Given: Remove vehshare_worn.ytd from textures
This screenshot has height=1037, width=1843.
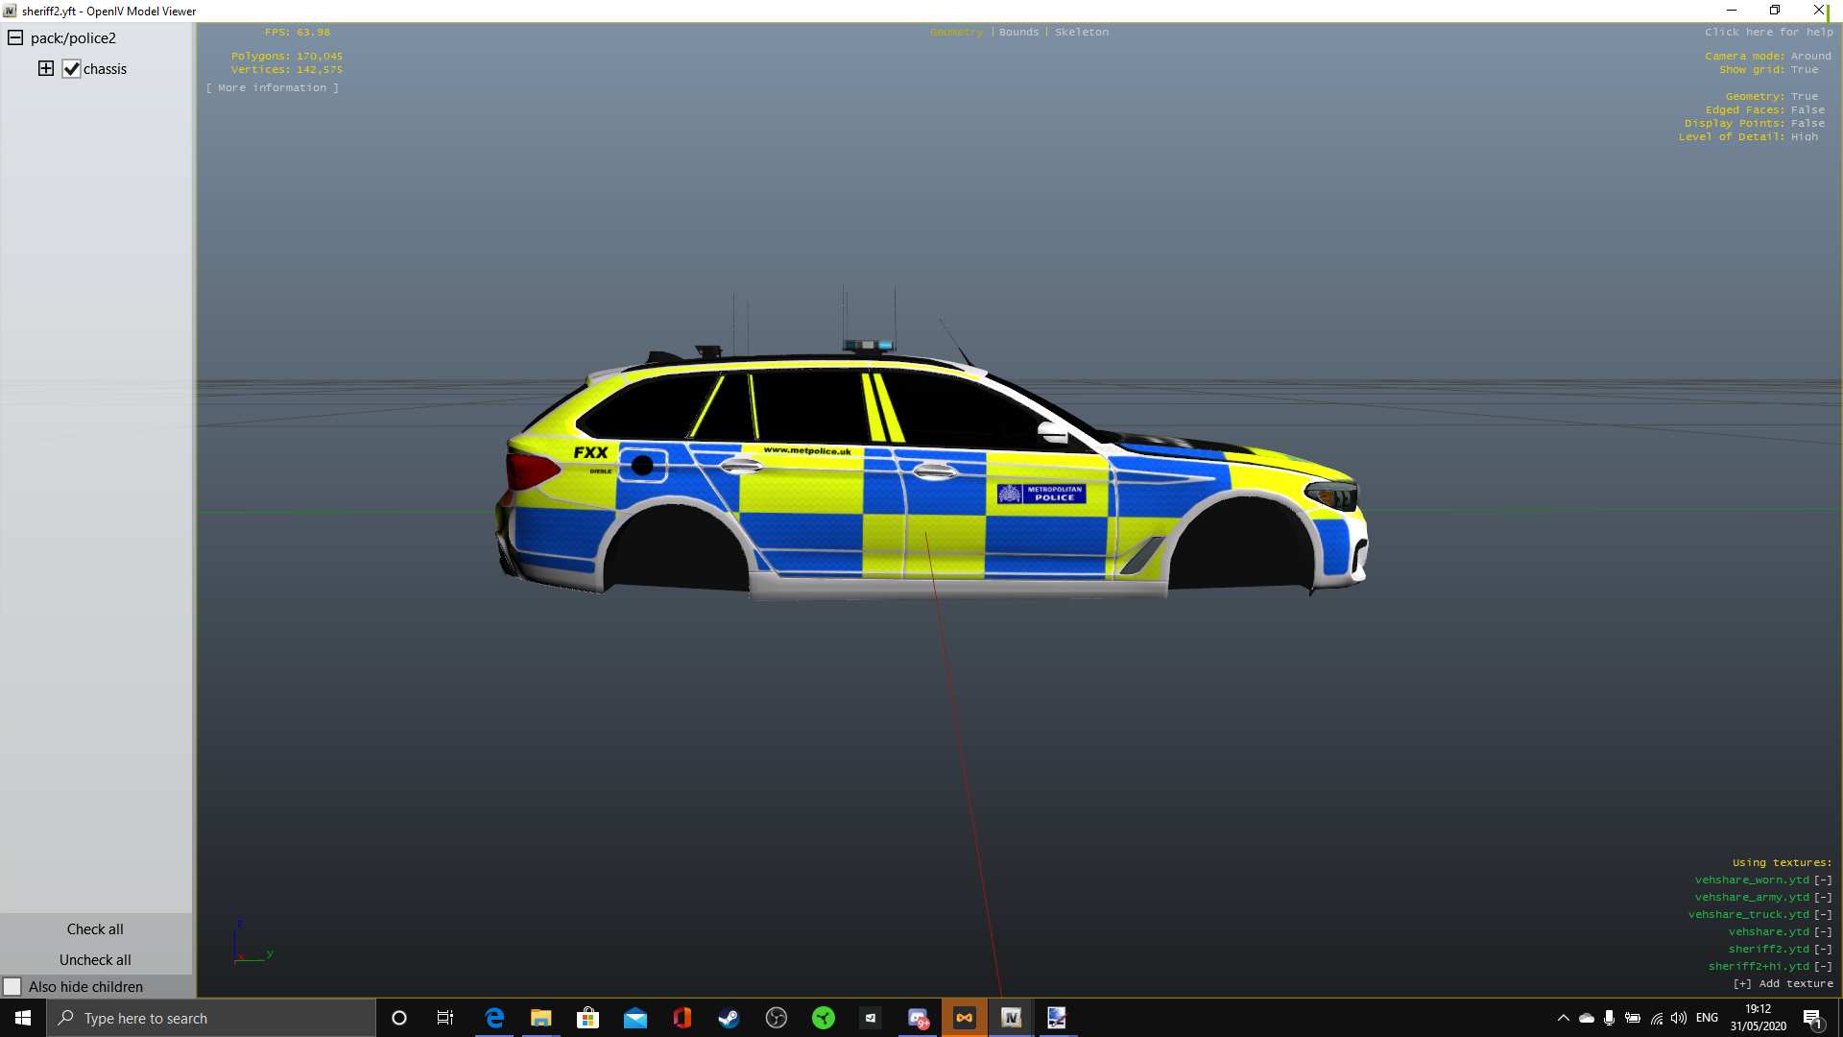Looking at the screenshot, I should (x=1822, y=880).
